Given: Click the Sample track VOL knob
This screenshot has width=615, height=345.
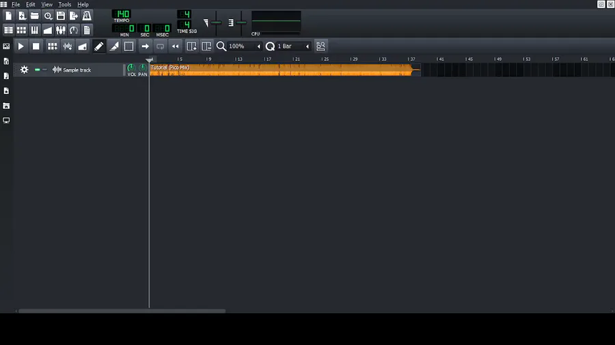Looking at the screenshot, I should coord(131,68).
